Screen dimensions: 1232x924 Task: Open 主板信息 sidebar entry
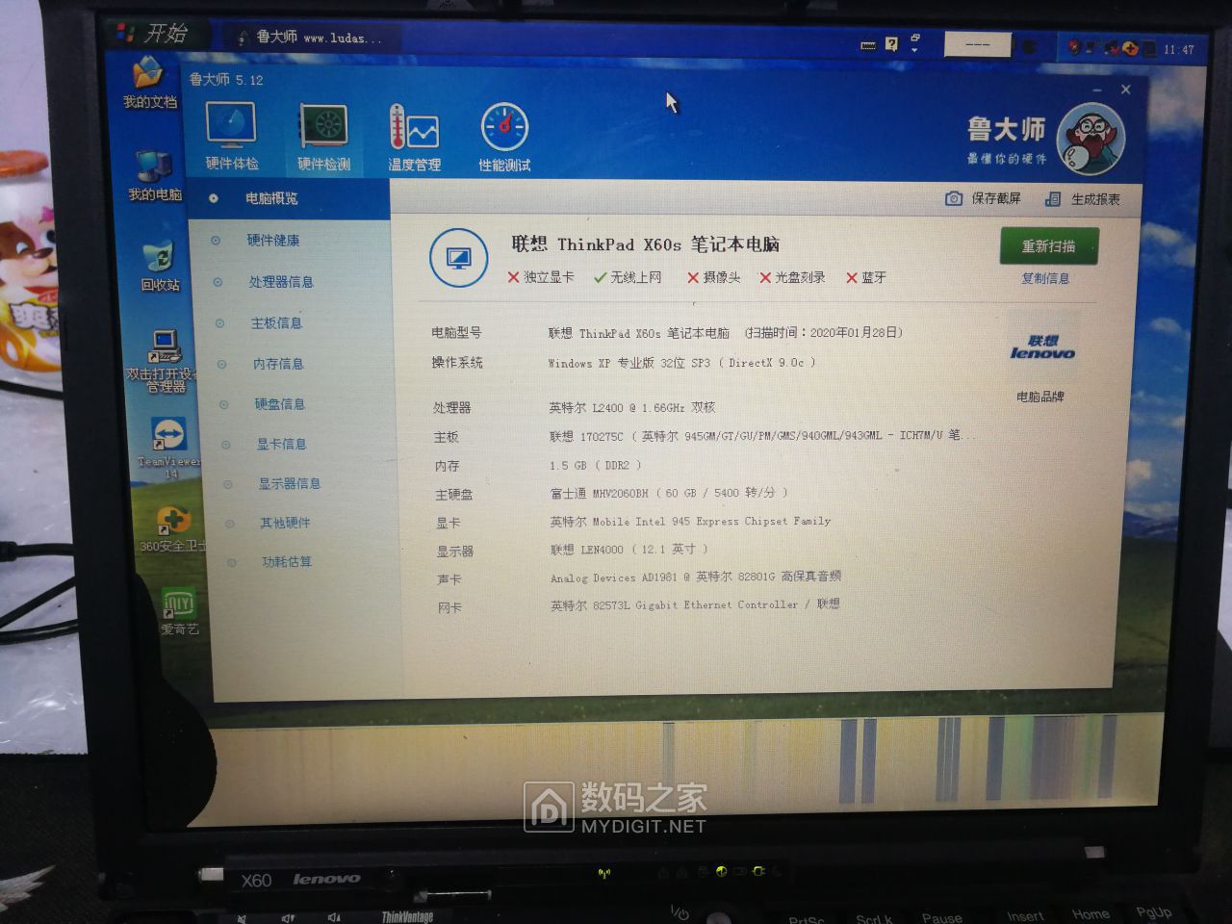276,322
